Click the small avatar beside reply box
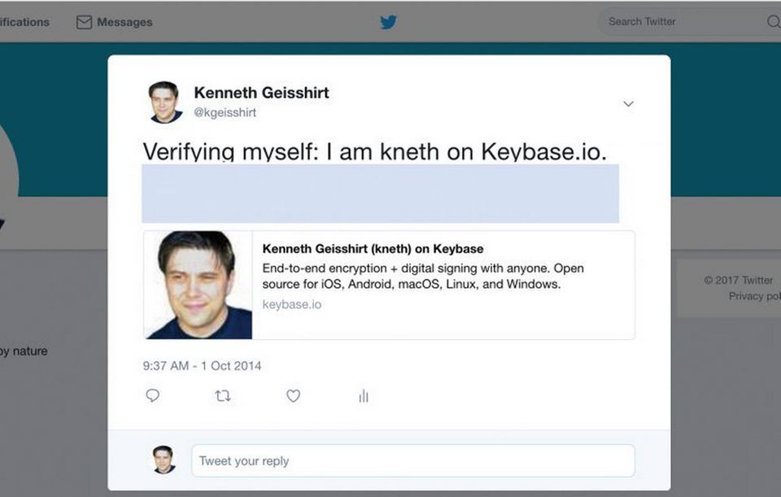The width and height of the screenshot is (781, 497). pos(164,460)
